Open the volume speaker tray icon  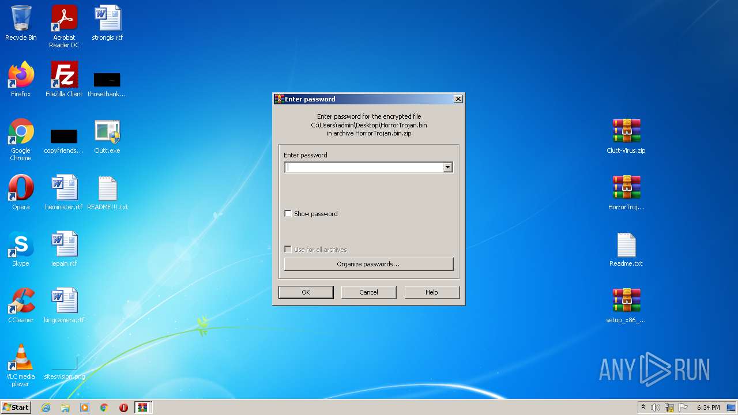click(x=656, y=408)
